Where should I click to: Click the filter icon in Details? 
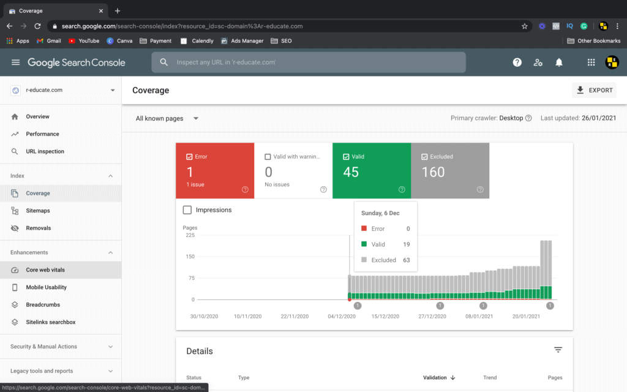[x=558, y=350]
